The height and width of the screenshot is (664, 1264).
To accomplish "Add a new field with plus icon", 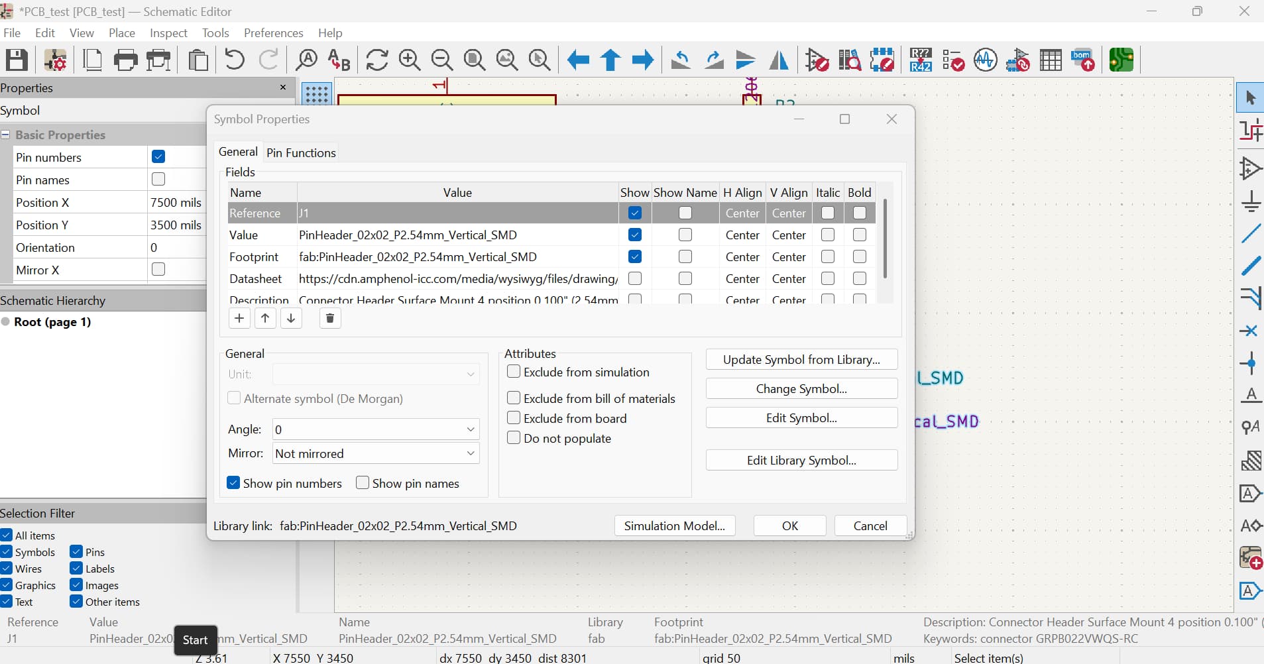I will pos(239,319).
